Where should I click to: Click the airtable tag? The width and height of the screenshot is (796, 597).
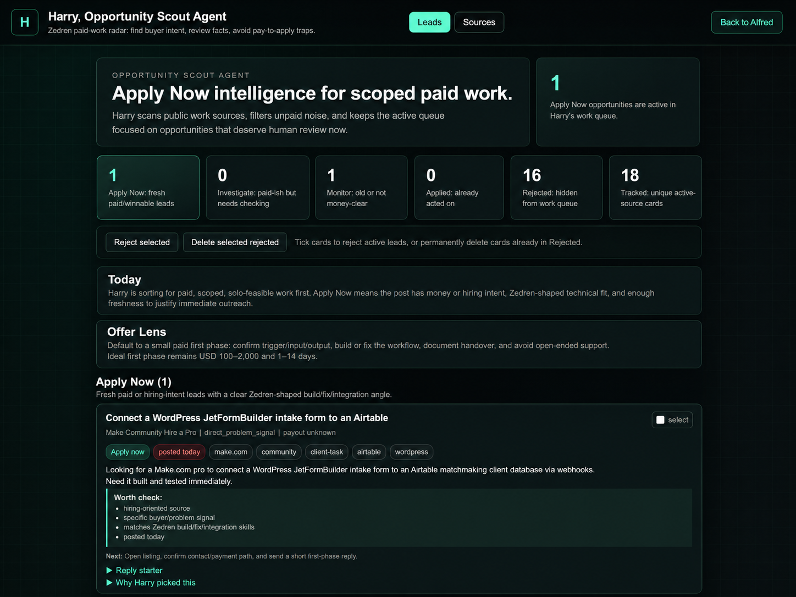[369, 452]
